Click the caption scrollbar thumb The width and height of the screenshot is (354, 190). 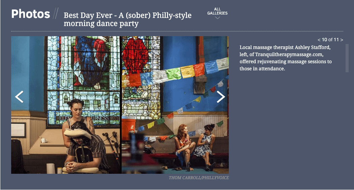coord(347,58)
